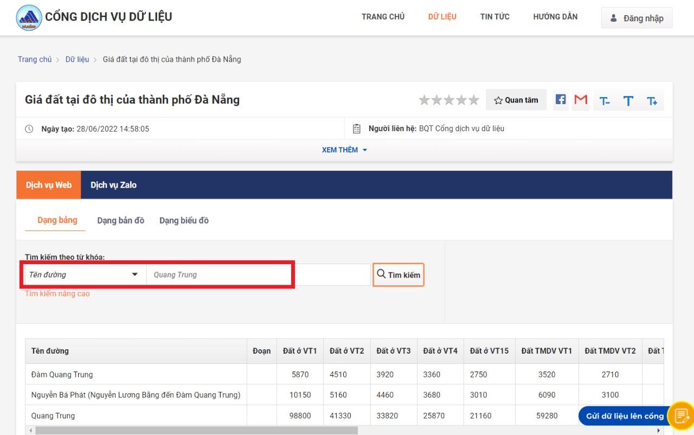Open the yellow send data note icon

[680, 416]
